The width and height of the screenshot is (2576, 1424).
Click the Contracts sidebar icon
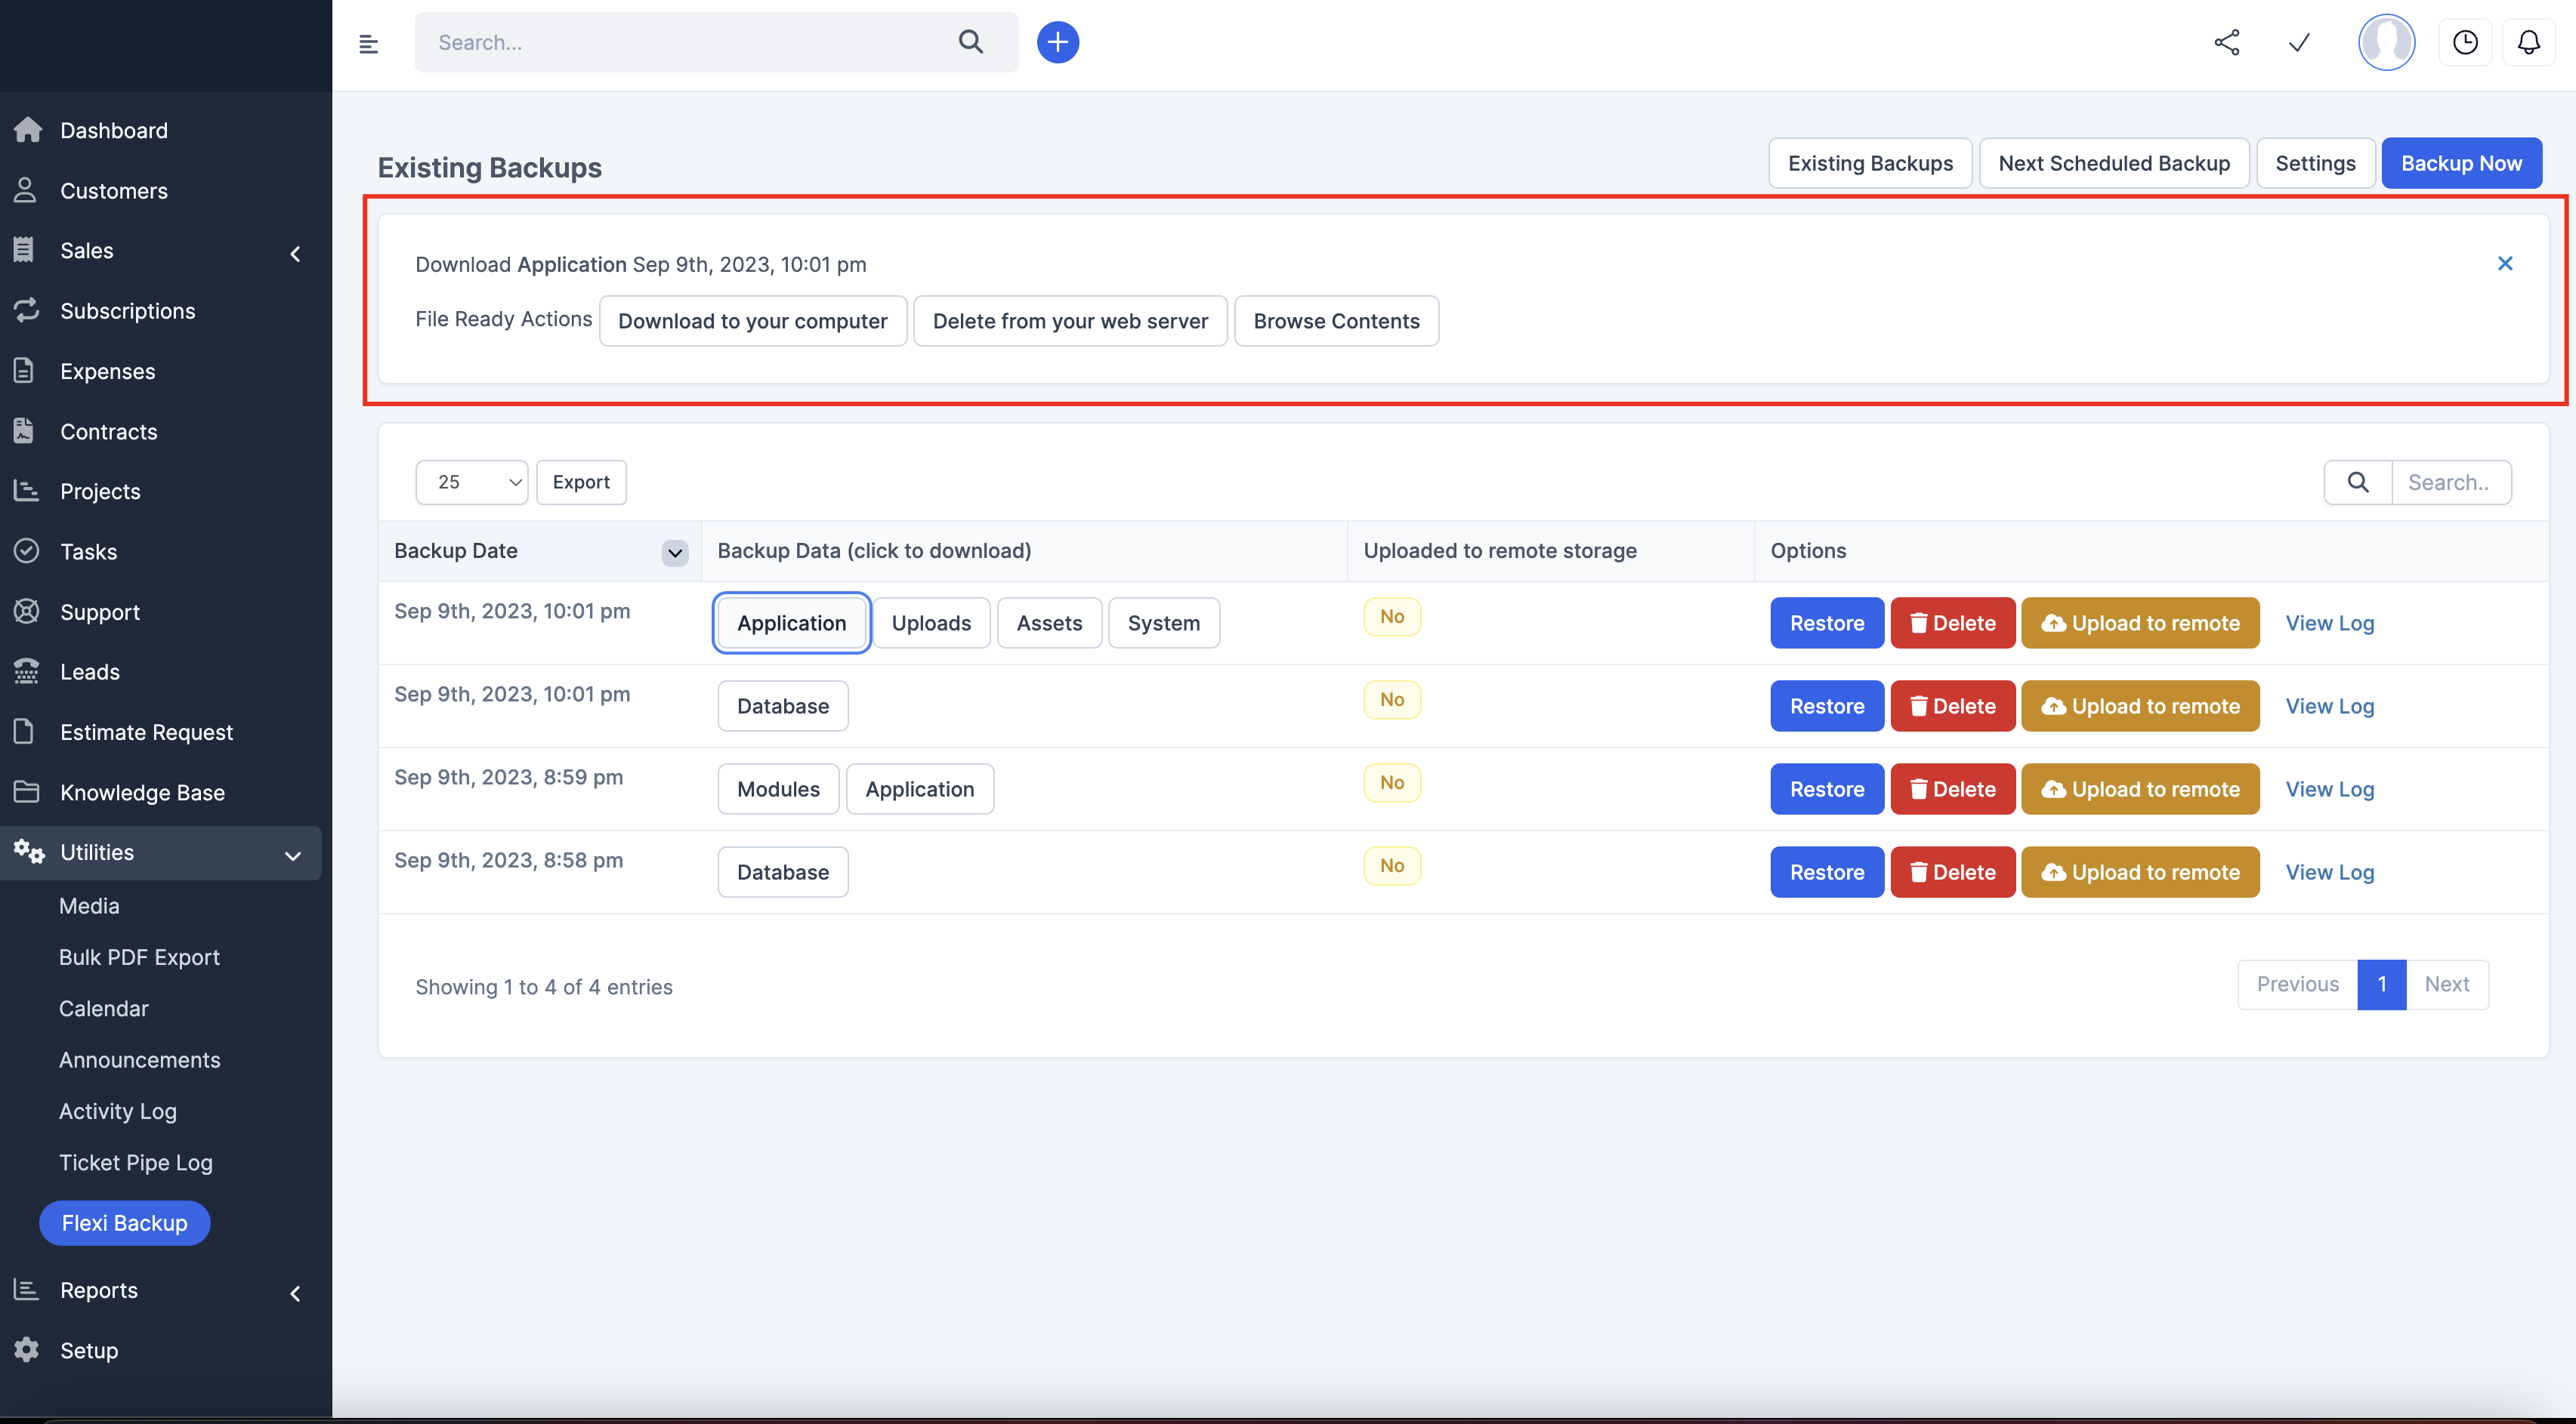coord(27,430)
